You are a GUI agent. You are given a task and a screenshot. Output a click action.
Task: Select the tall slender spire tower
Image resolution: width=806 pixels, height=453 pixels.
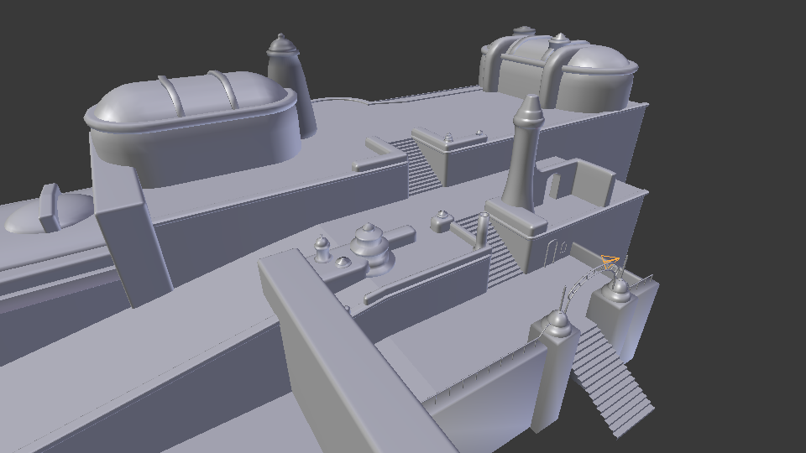tap(524, 152)
